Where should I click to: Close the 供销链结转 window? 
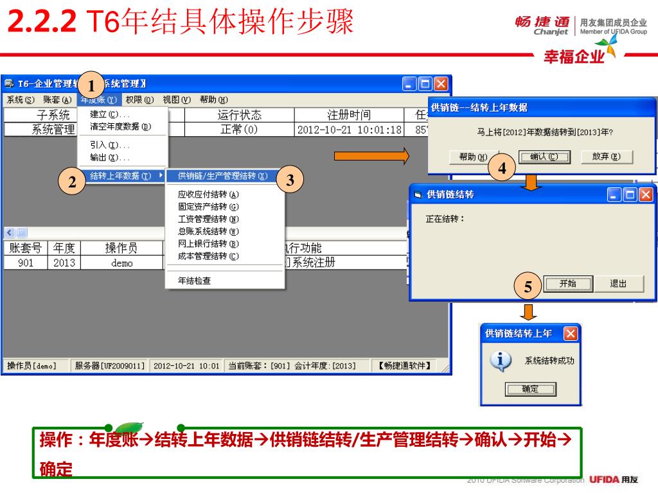click(x=646, y=195)
